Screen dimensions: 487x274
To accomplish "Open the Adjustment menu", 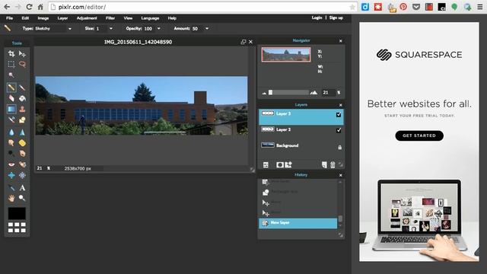I will pyautogui.click(x=87, y=18).
